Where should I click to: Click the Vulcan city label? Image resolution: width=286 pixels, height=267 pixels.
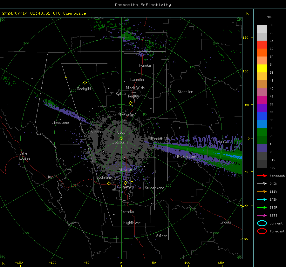161,236
